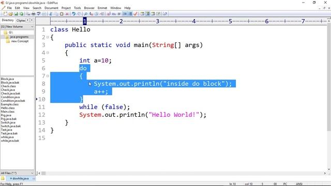The width and height of the screenshot is (331, 186).
Task: Select Hello.class in the file list
Action: point(8,108)
